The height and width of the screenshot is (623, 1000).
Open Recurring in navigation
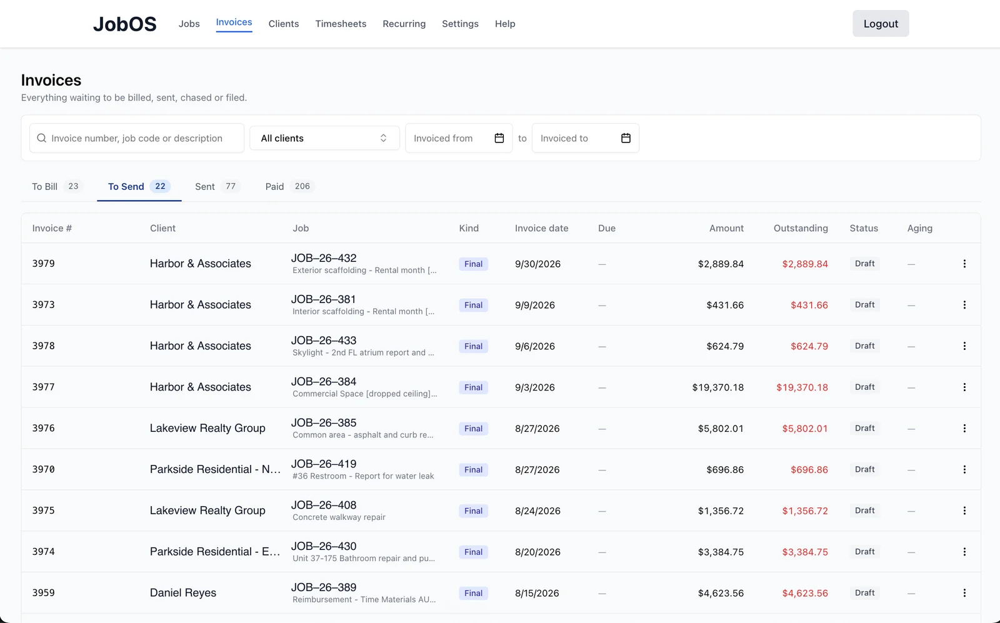[404, 24]
